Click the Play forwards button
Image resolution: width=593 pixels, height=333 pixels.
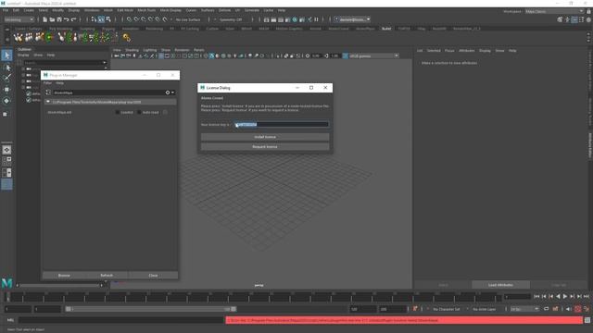(x=565, y=297)
